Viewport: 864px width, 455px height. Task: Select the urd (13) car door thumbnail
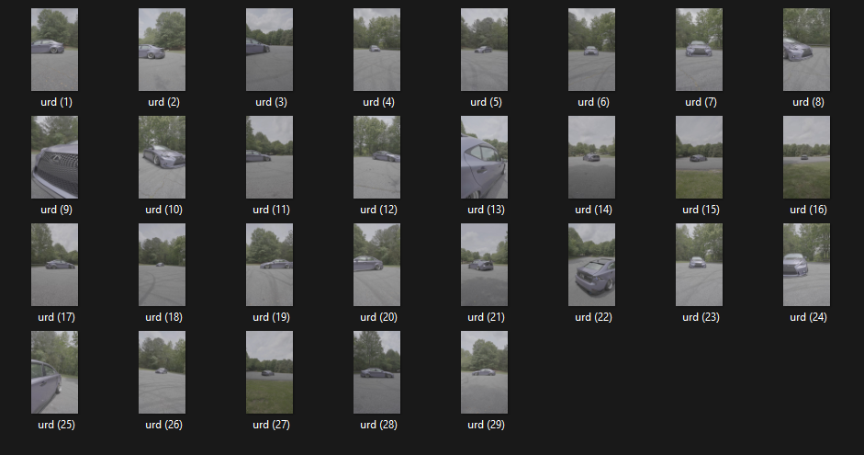pyautogui.click(x=485, y=157)
